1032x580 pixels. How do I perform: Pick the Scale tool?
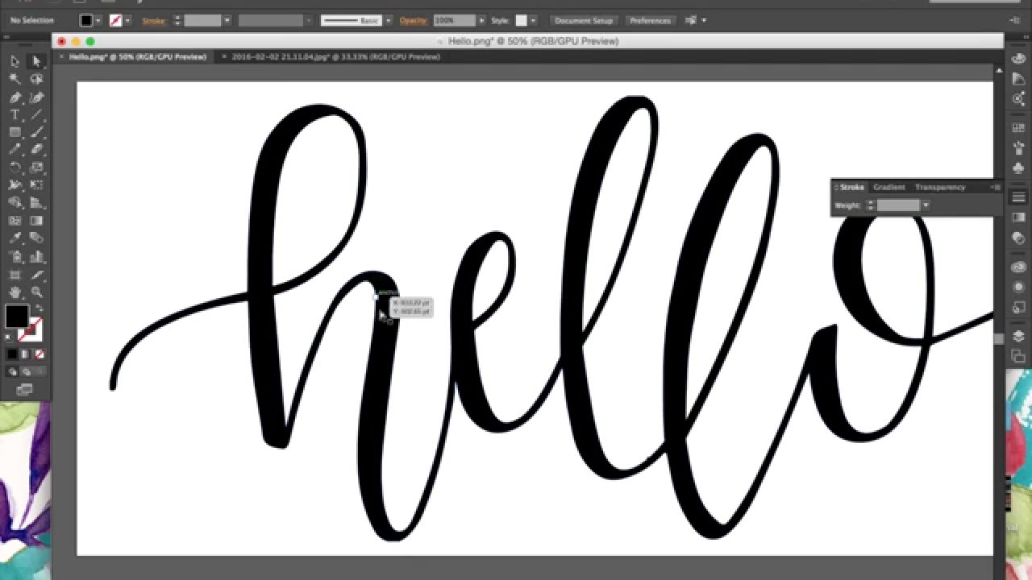[36, 168]
